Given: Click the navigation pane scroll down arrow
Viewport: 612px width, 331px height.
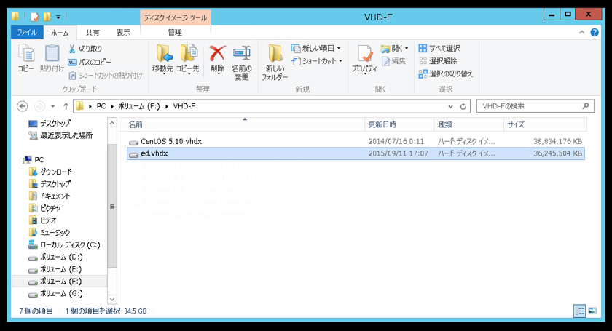Looking at the screenshot, I should click(x=112, y=300).
